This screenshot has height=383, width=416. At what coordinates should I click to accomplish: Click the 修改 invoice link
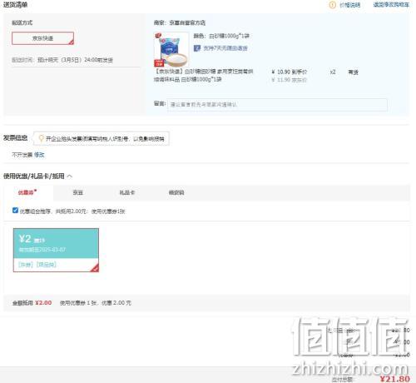click(39, 155)
